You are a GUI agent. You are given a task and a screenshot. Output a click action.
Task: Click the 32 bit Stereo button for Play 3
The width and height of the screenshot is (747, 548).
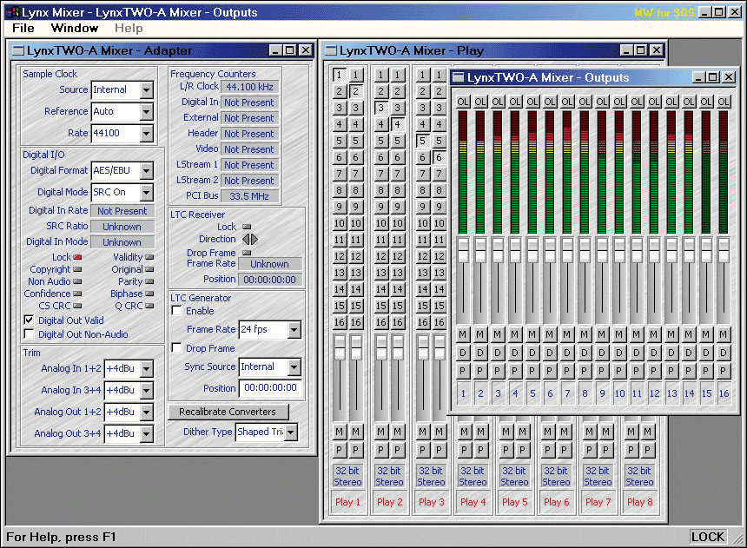coord(431,476)
